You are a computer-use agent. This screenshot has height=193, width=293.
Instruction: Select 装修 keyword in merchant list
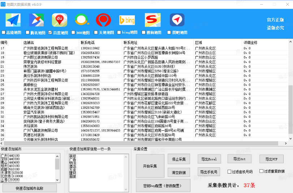pos(73,156)
